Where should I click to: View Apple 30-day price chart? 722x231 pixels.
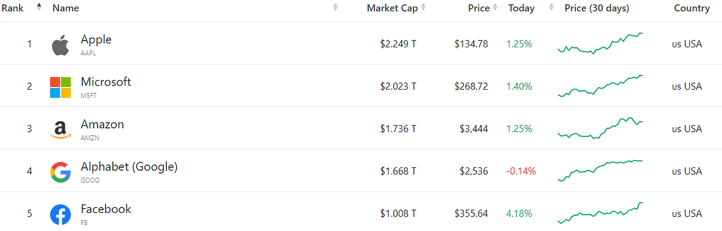tap(600, 43)
